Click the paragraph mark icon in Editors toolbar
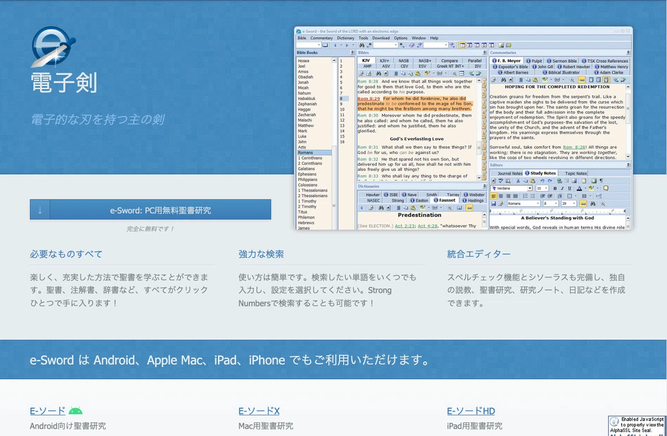This screenshot has height=436, width=667. (601, 181)
